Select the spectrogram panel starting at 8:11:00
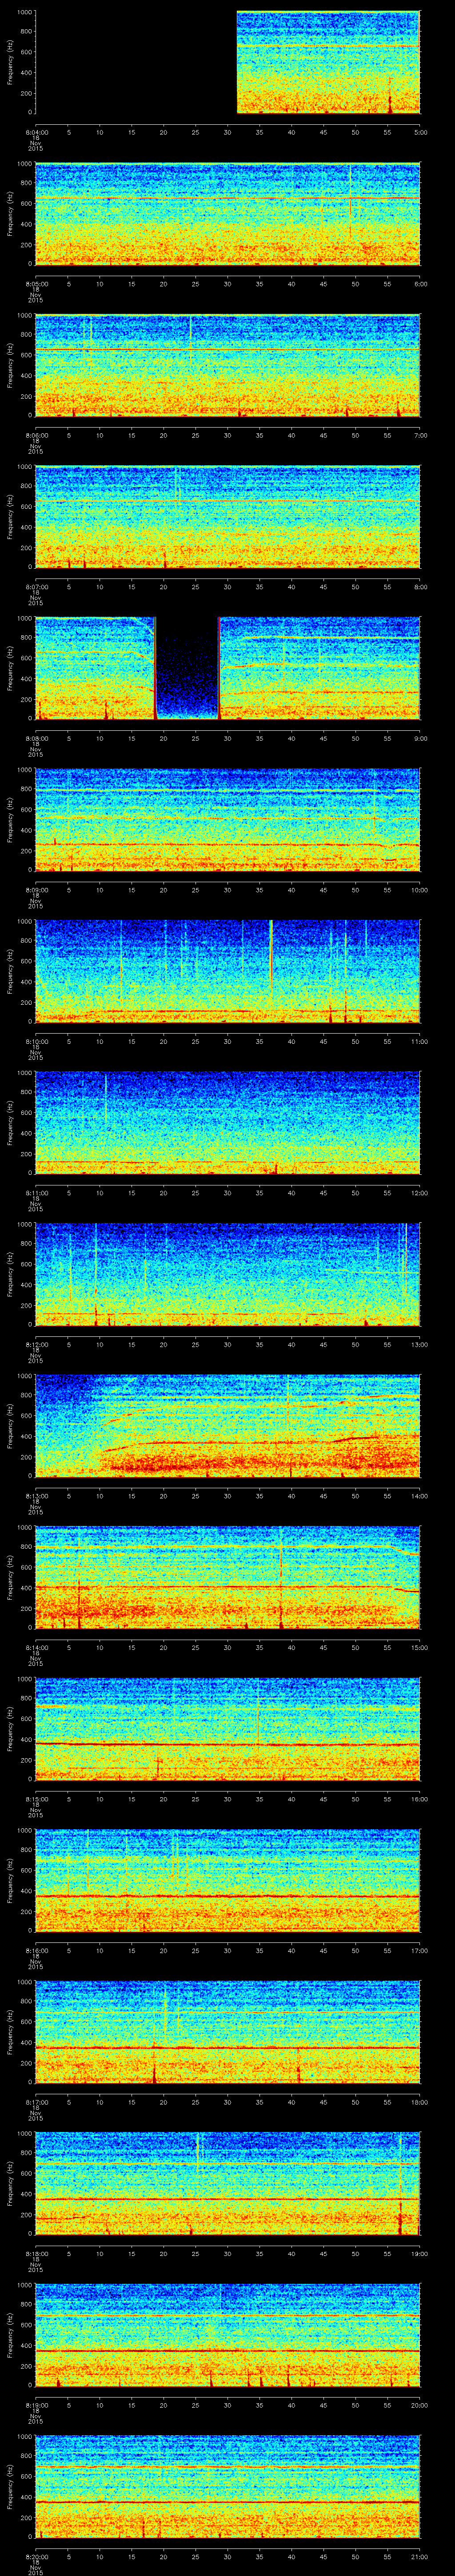The height and width of the screenshot is (2576, 455). (228, 1122)
